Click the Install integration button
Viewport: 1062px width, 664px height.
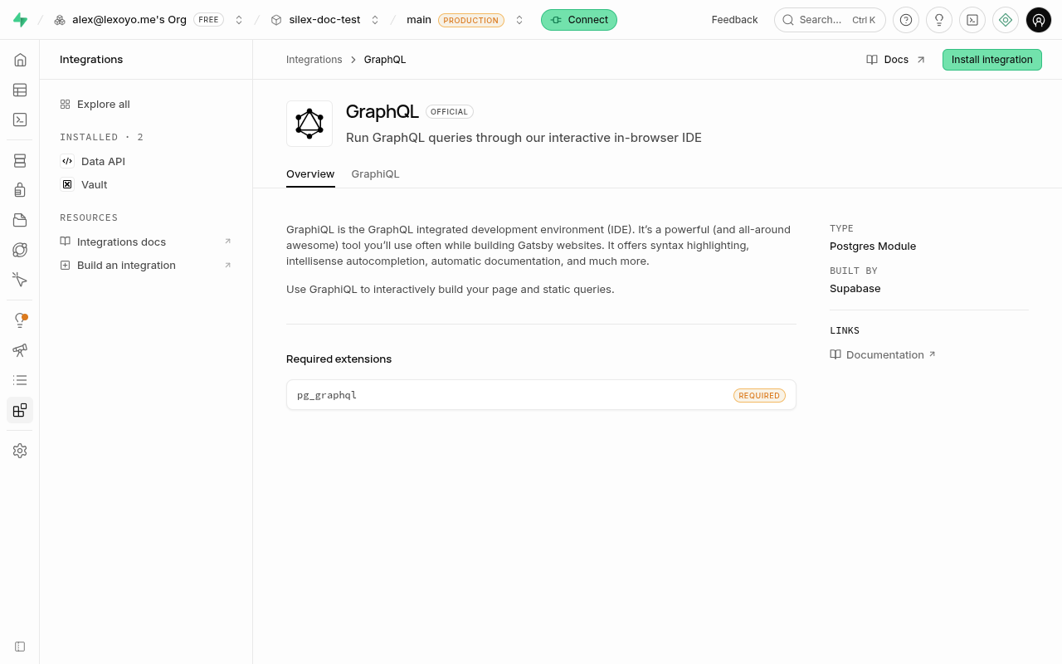click(x=991, y=60)
